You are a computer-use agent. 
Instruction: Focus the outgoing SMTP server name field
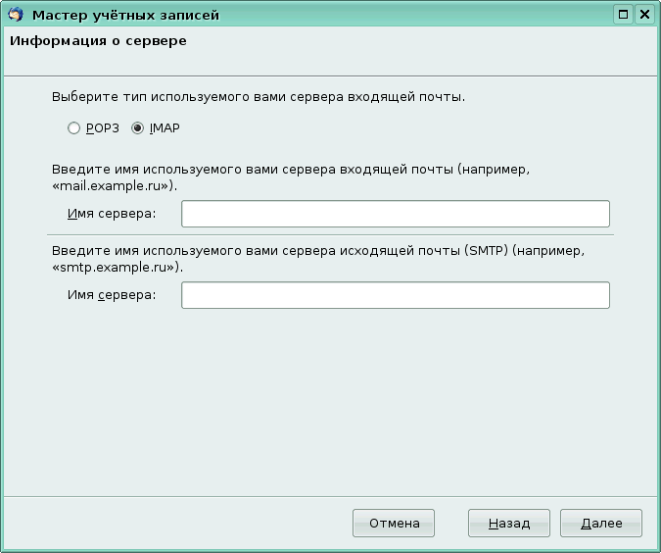click(395, 295)
